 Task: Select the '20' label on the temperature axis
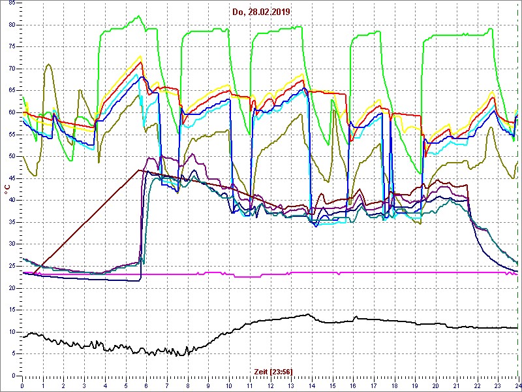[x=12, y=288]
